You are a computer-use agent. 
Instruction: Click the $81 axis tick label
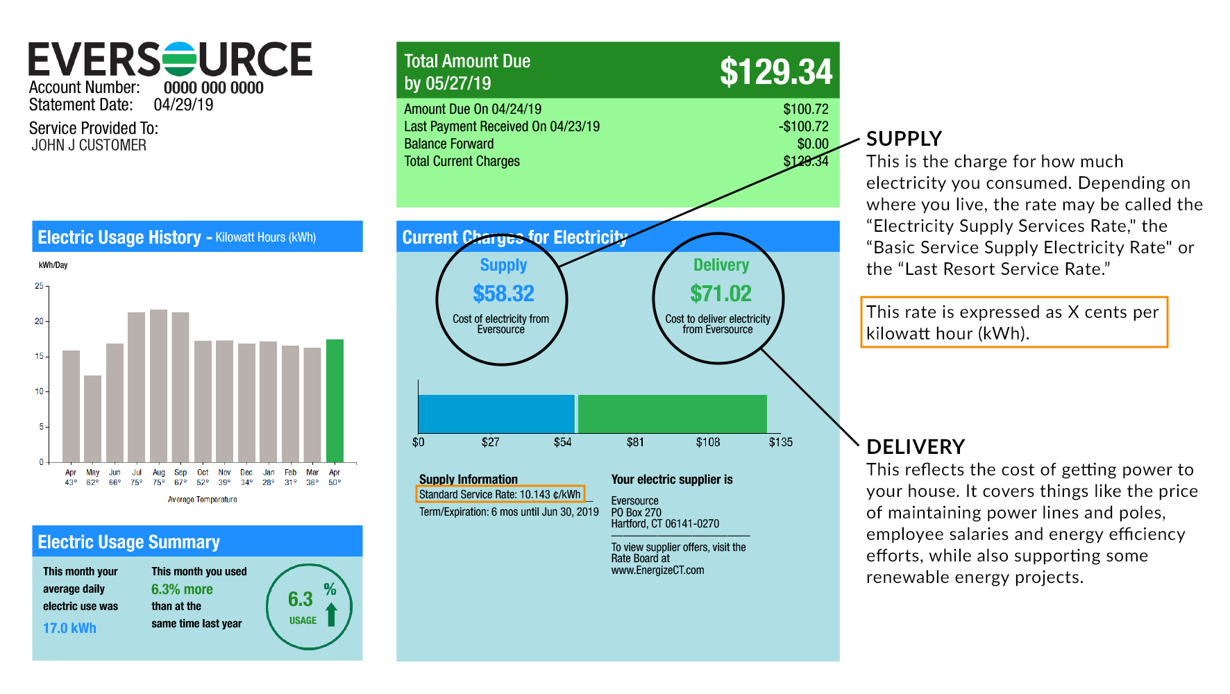coord(635,442)
